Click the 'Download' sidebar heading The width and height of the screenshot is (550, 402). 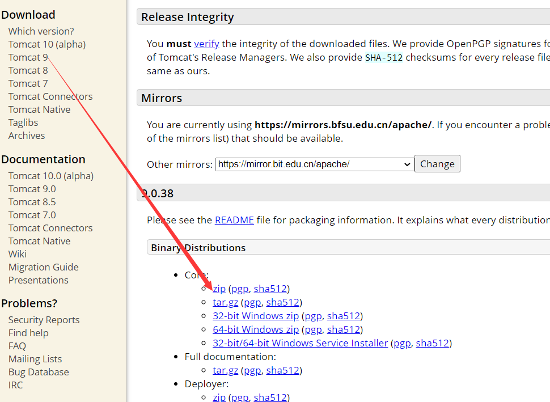click(28, 15)
